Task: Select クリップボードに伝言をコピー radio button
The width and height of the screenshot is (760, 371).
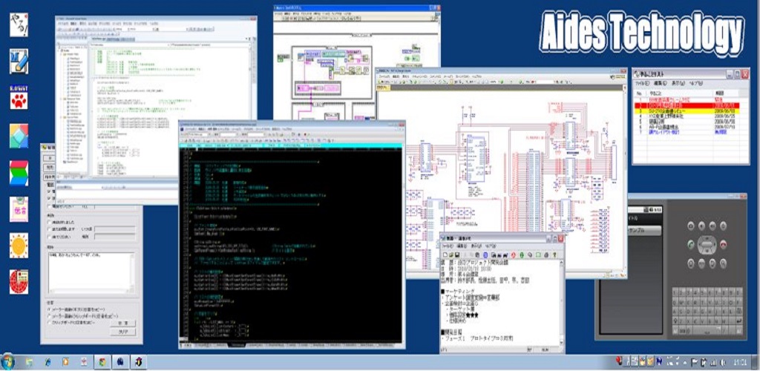Action: pos(49,322)
